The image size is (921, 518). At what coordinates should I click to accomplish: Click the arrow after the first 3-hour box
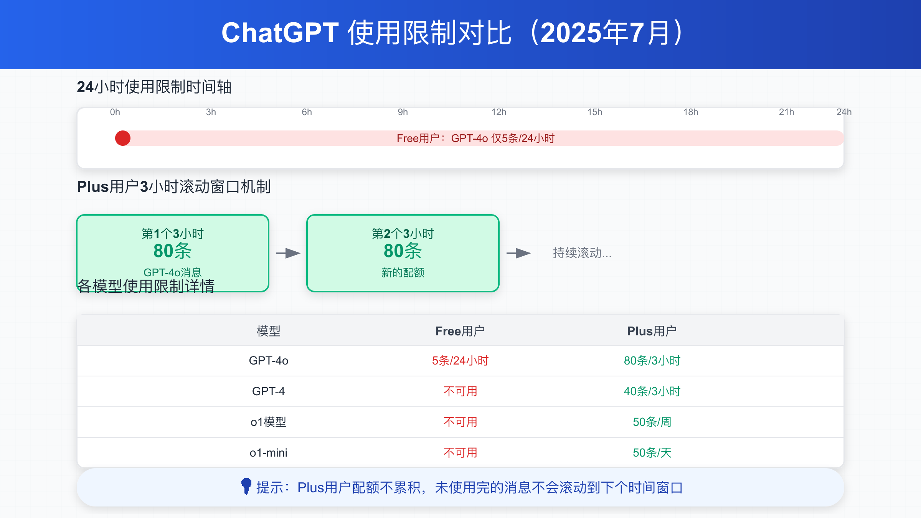click(288, 253)
